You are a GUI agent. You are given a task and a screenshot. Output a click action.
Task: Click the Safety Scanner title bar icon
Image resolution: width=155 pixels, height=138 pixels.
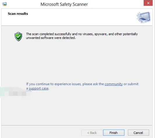click(x=4, y=4)
